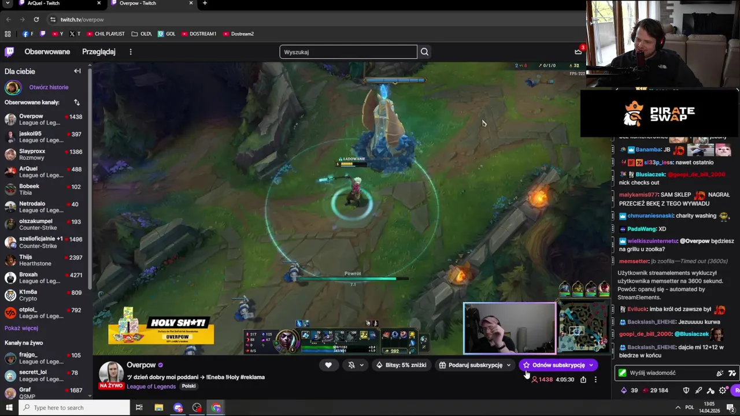The height and width of the screenshot is (416, 740).
Task: Open the DOSTREAM1 bookmark
Action: (x=199, y=34)
